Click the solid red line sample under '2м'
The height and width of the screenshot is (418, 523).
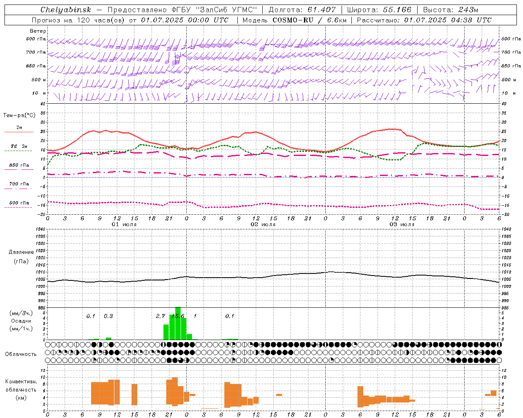pyautogui.click(x=19, y=132)
